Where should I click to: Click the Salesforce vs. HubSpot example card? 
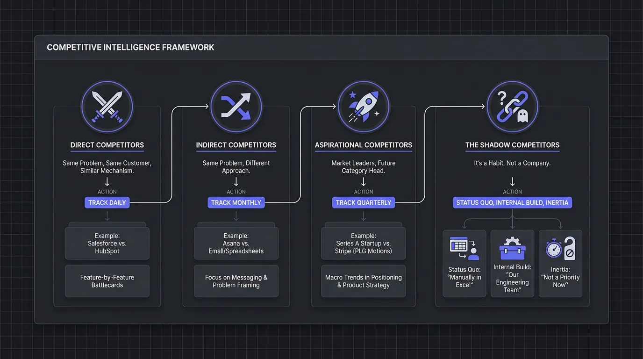107,244
